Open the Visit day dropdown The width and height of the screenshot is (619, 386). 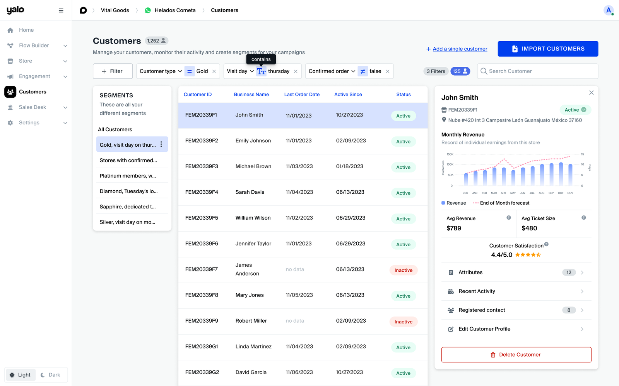point(240,71)
